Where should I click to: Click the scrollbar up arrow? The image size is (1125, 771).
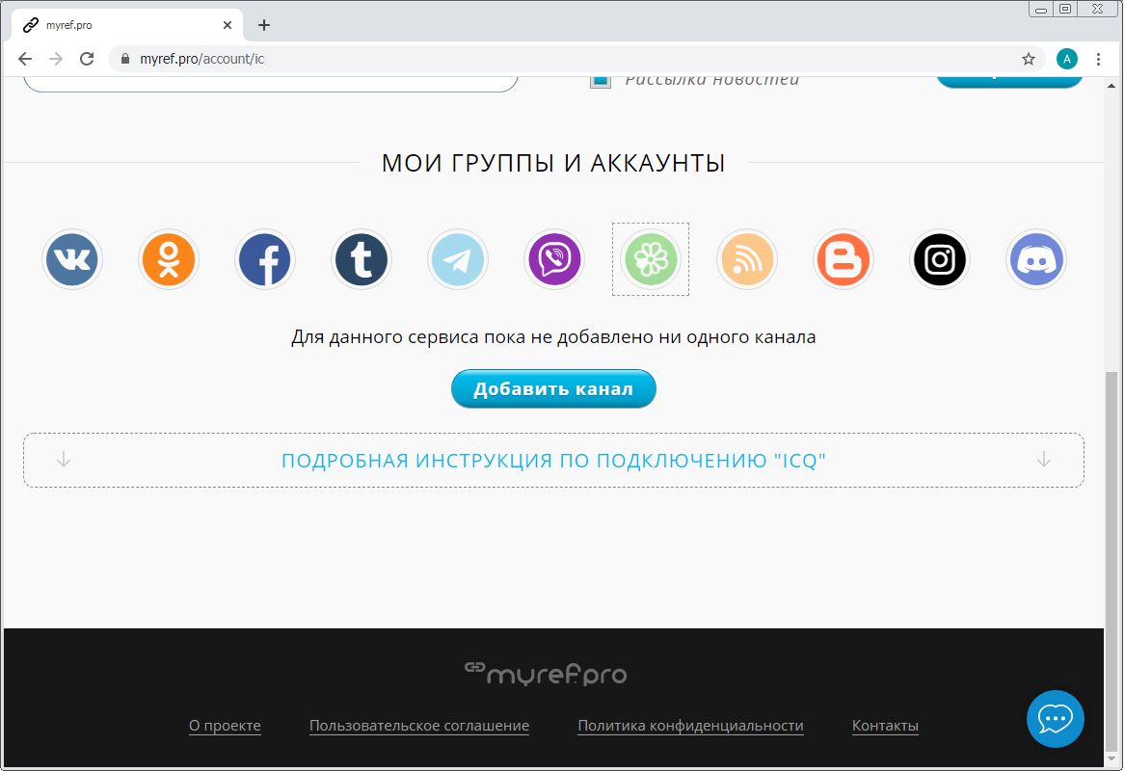1112,85
